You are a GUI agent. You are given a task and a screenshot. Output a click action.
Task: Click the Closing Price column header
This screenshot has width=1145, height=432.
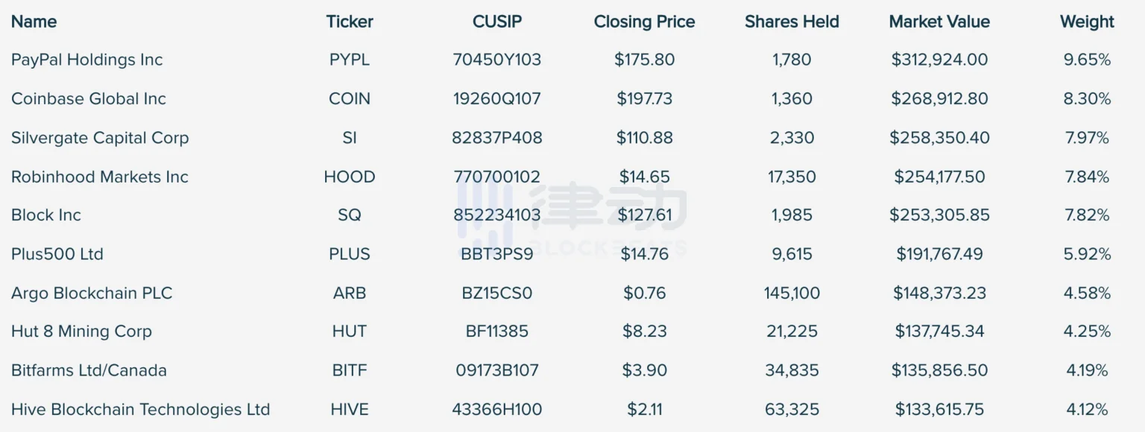(644, 22)
